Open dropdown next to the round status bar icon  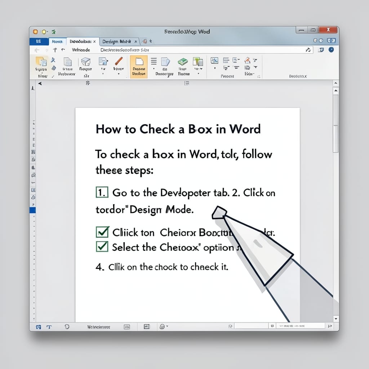[x=167, y=326]
